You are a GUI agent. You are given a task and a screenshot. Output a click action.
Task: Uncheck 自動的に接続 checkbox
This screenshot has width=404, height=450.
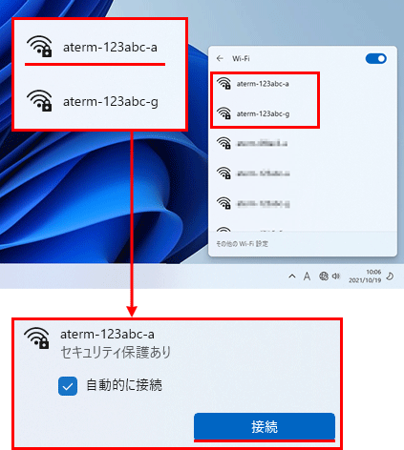[x=68, y=386]
